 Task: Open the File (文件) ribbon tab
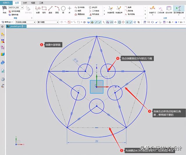pyautogui.click(x=6, y=3)
